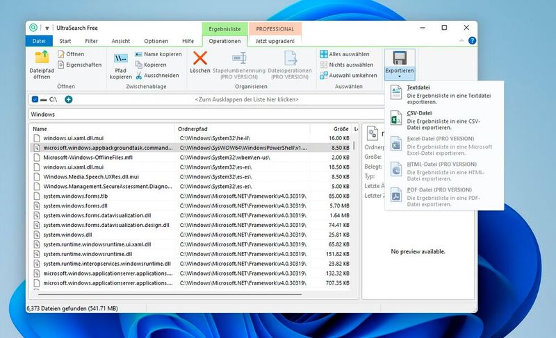Click the PROFESSIONAL context tab header
Image resolution: width=556 pixels, height=338 pixels.
(275, 29)
